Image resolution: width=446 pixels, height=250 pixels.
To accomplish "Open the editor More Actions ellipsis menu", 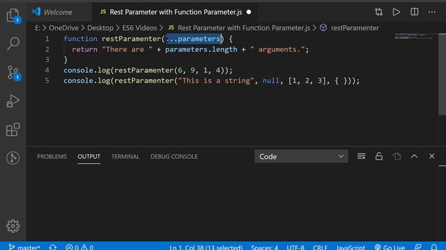I will point(432,12).
